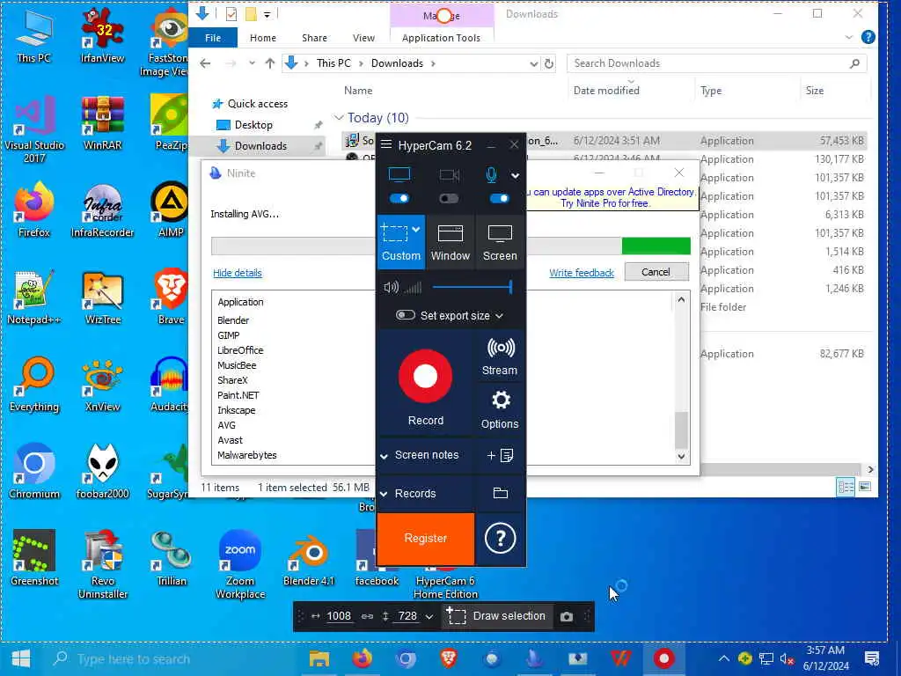Open the selection size dropdown arrow
This screenshot has width=901, height=676.
tap(429, 617)
